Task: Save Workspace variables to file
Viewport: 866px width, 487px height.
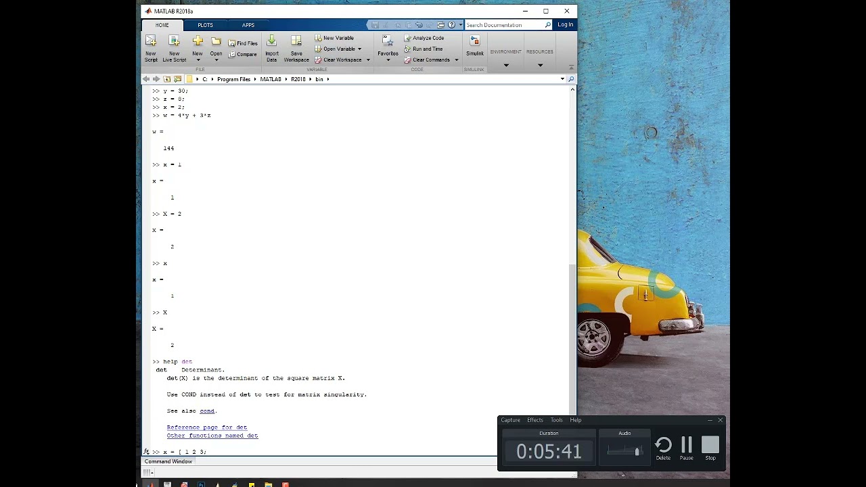Action: (x=296, y=49)
